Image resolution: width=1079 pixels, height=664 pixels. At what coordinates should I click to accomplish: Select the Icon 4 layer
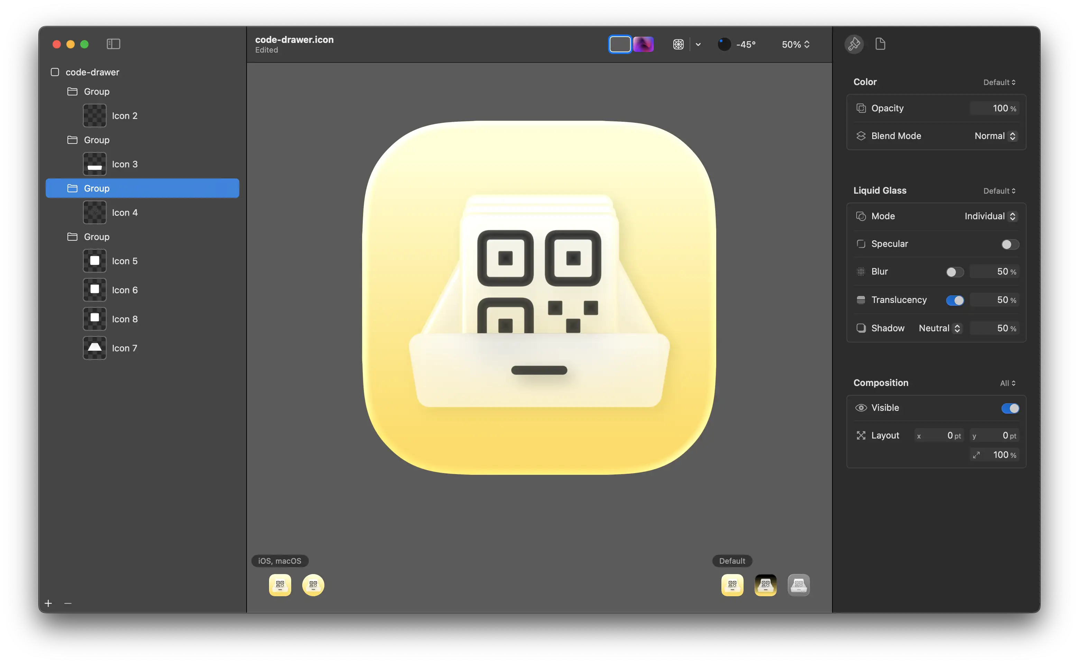click(142, 213)
